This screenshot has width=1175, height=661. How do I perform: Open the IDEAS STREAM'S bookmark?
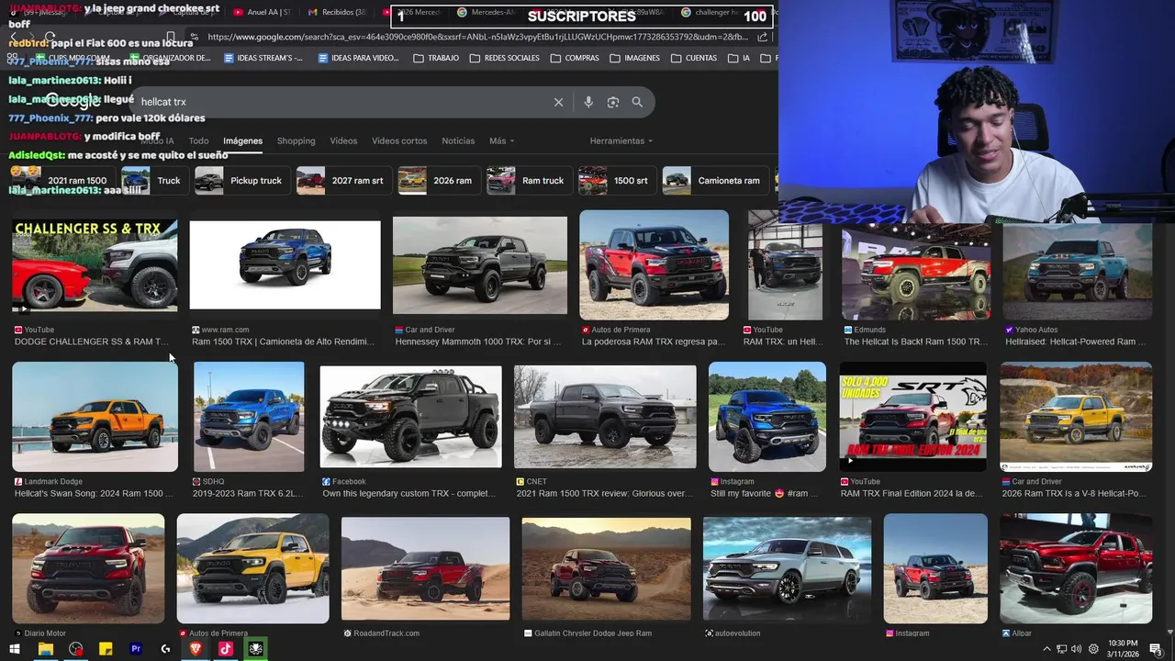click(262, 58)
